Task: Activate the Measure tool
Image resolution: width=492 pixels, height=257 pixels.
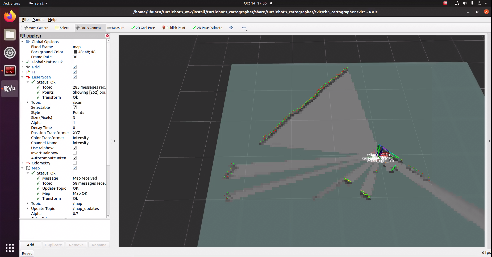Action: pos(116,28)
